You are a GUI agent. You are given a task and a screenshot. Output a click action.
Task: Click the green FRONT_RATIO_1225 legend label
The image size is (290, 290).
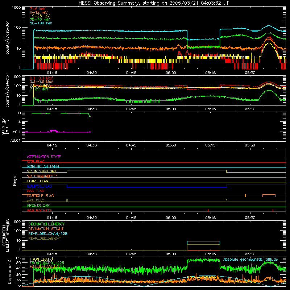coord(47,263)
